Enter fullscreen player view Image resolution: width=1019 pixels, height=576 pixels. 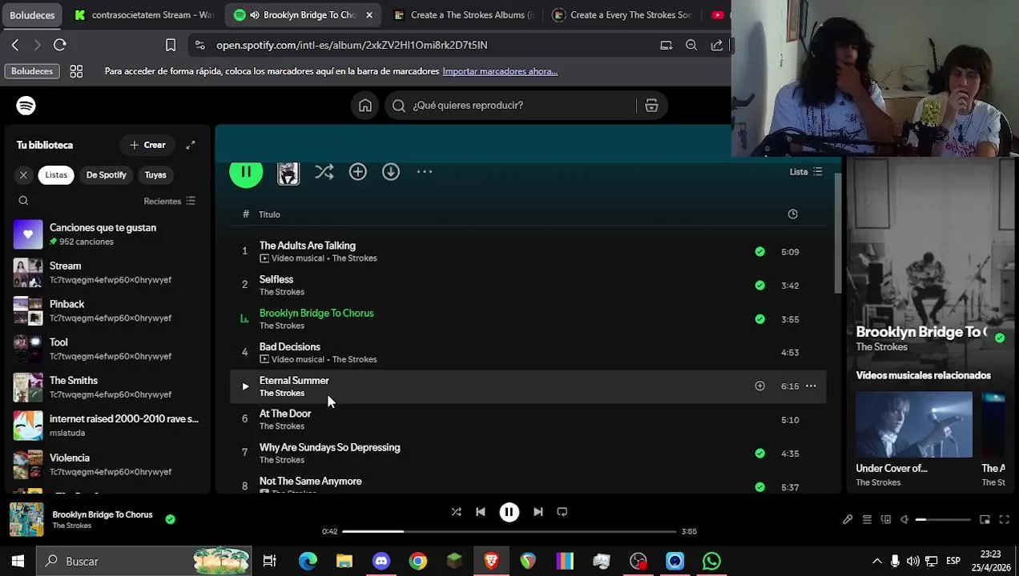pyautogui.click(x=1005, y=520)
